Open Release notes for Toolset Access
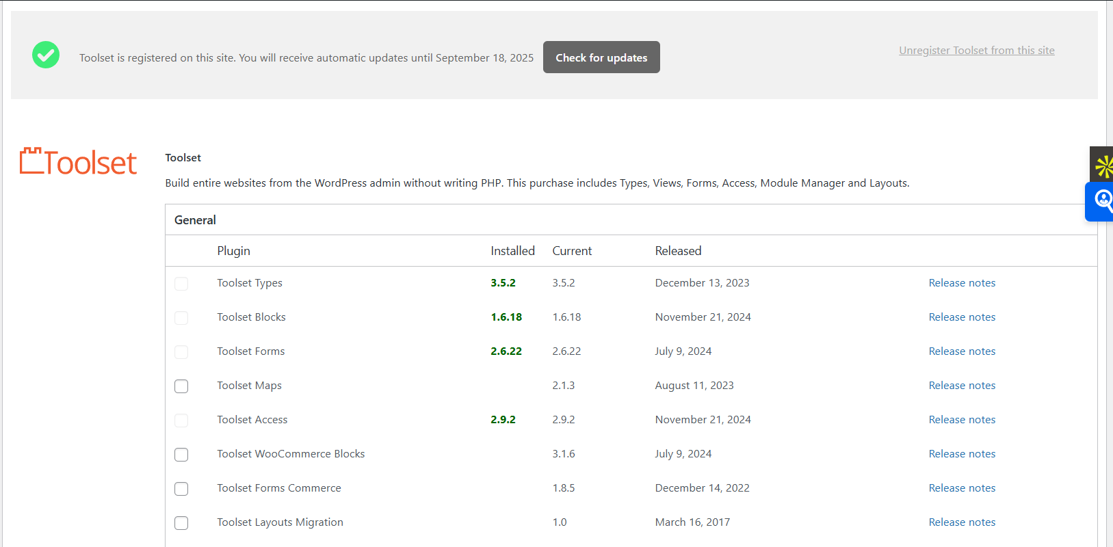This screenshot has height=547, width=1113. 962,420
